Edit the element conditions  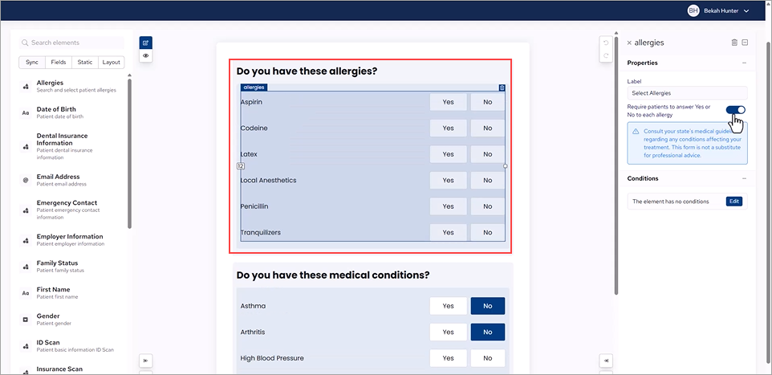(734, 202)
